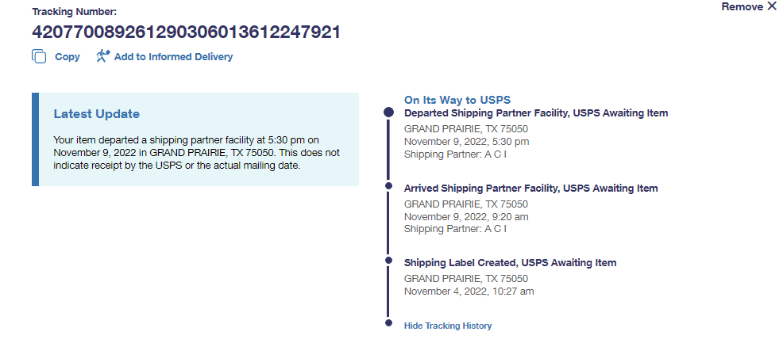Click the "Tracking Number:" label
The height and width of the screenshot is (343, 783).
coord(74,12)
